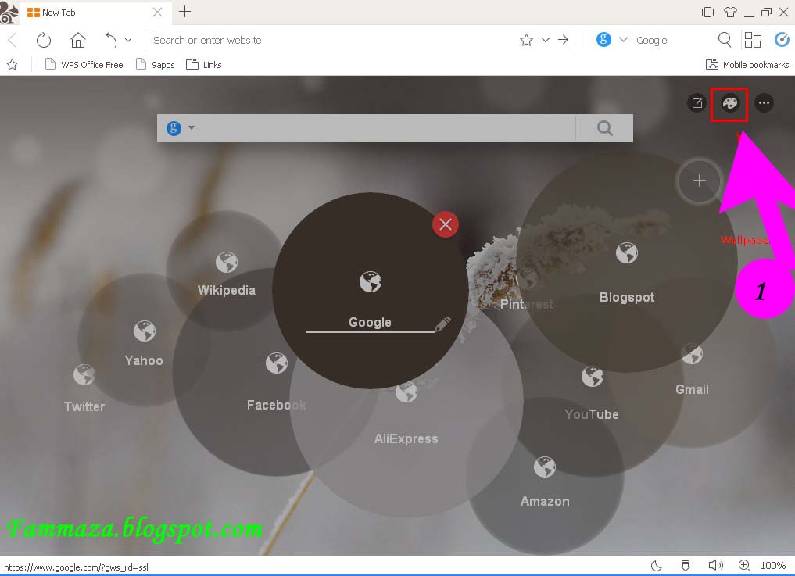Remove Google dial with red X button
Viewport: 795px width, 576px height.
[x=445, y=224]
